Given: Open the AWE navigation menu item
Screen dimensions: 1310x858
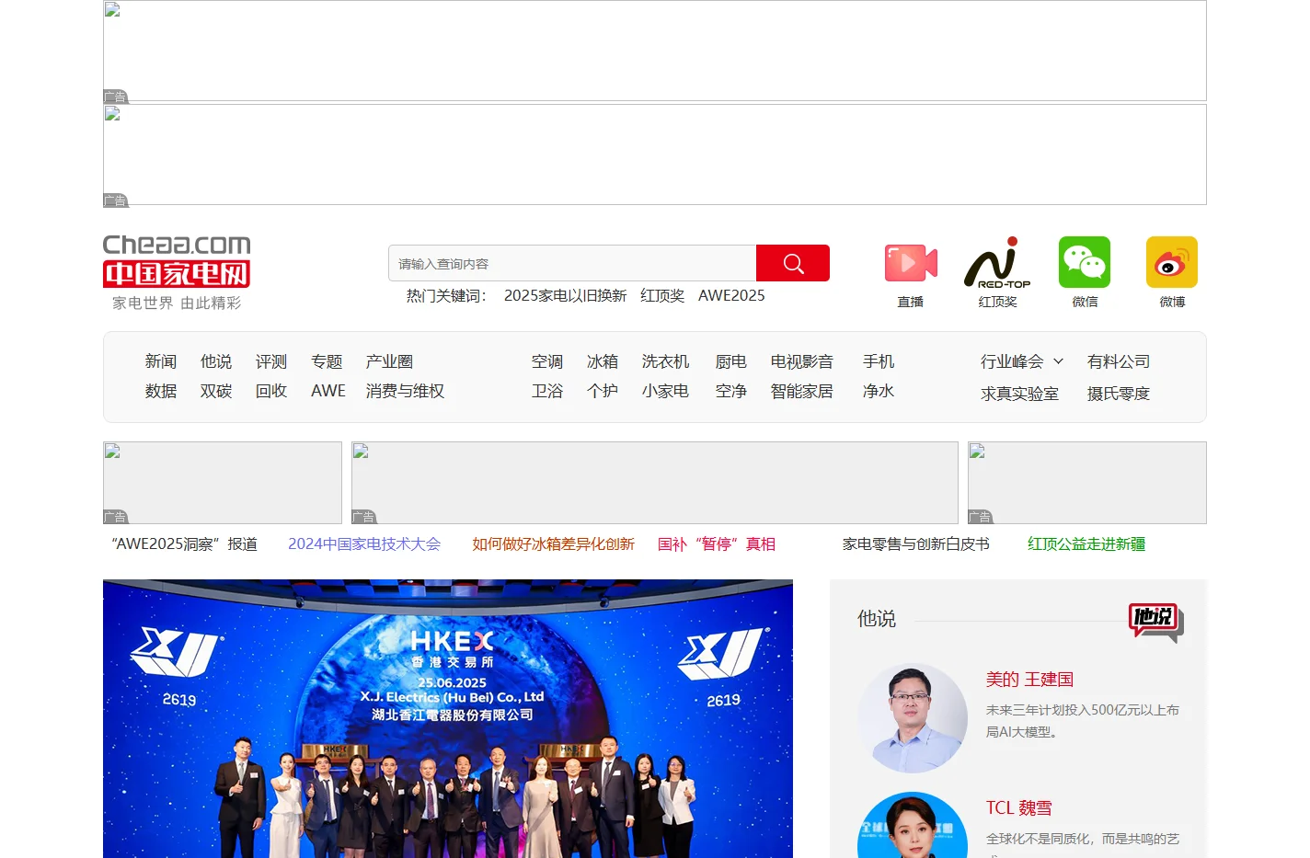Looking at the screenshot, I should click(328, 391).
